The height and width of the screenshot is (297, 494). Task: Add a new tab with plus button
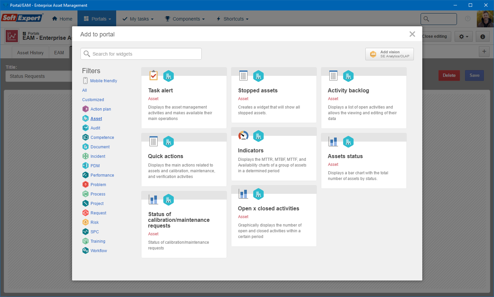click(484, 52)
